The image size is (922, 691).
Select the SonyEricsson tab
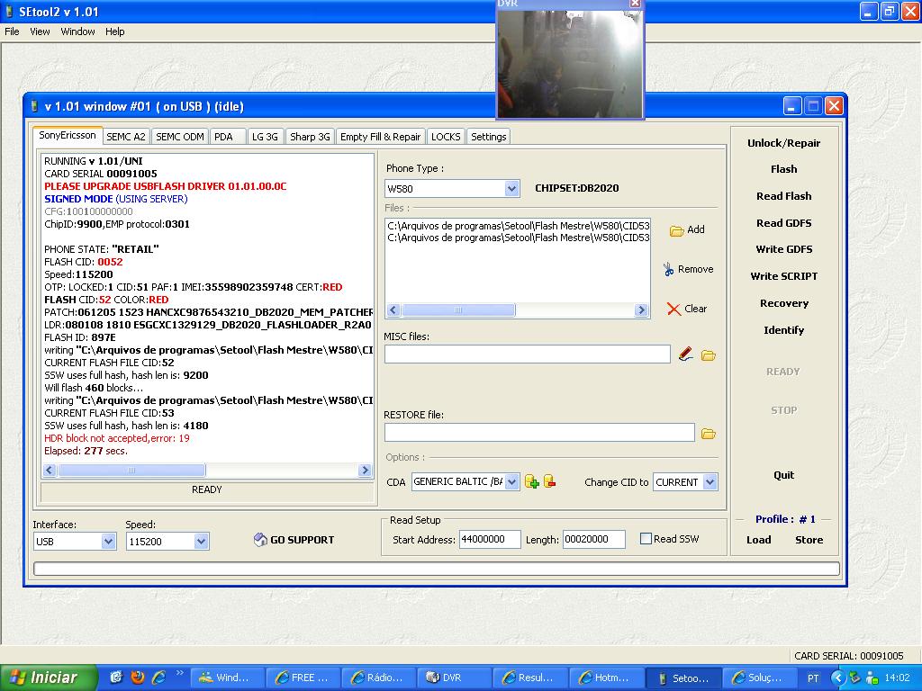[68, 135]
